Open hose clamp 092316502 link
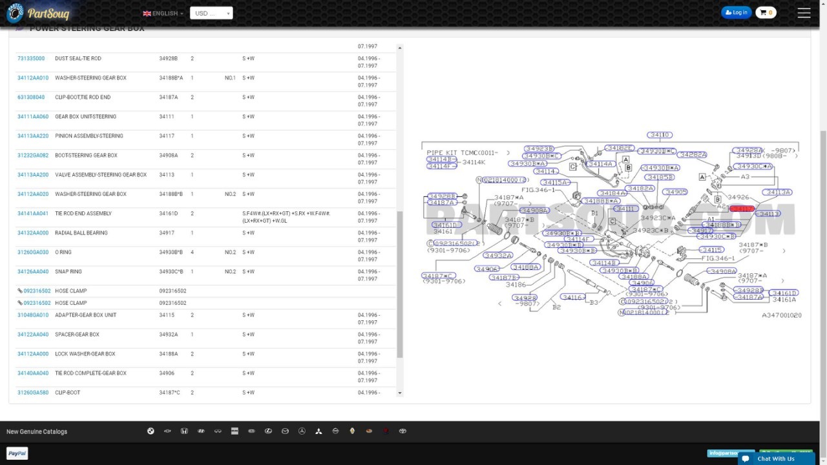 pyautogui.click(x=34, y=291)
